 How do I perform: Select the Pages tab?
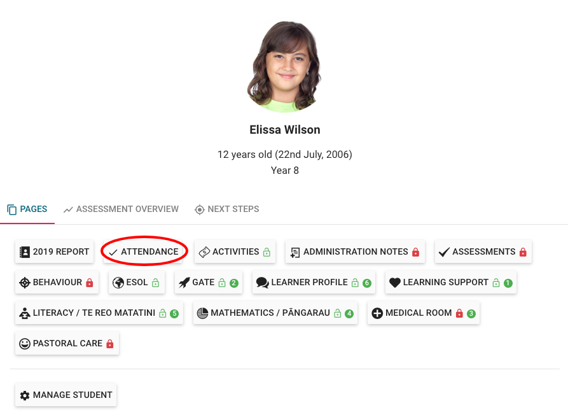[27, 209]
